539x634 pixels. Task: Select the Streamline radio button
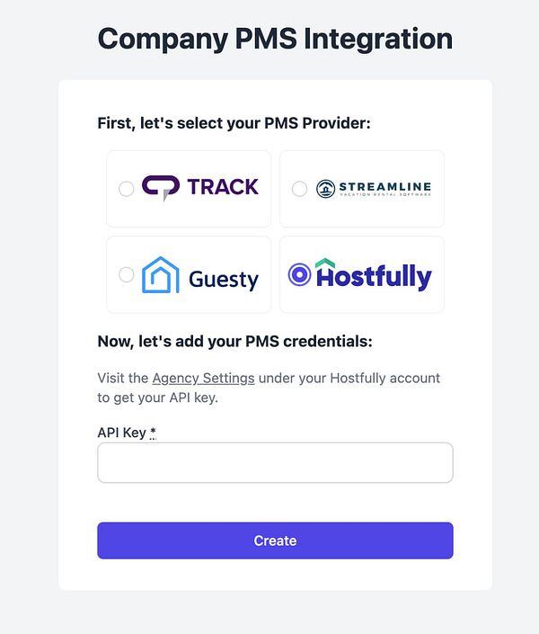[300, 189]
